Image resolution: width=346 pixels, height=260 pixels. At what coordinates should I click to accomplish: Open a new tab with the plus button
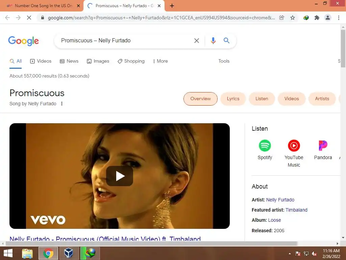click(172, 6)
